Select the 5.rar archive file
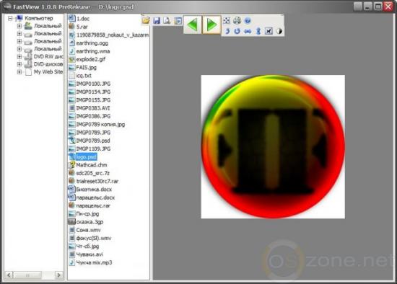The width and height of the screenshot is (397, 284). pos(82,27)
